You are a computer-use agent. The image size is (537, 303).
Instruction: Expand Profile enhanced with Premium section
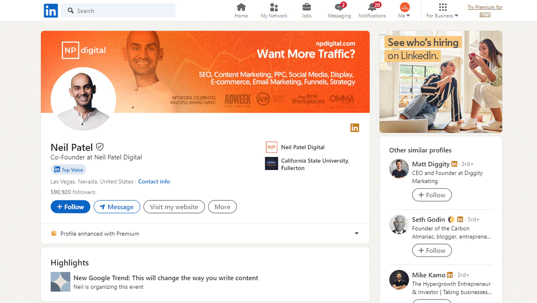tap(205, 234)
